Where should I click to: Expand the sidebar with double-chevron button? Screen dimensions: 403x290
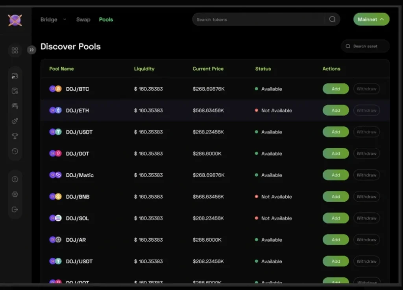click(31, 50)
